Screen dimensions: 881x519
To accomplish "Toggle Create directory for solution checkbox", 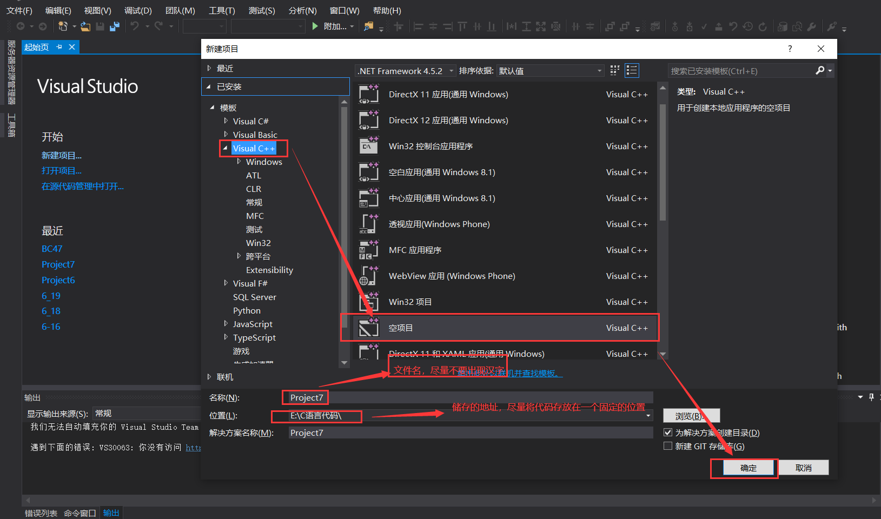I will pos(668,432).
